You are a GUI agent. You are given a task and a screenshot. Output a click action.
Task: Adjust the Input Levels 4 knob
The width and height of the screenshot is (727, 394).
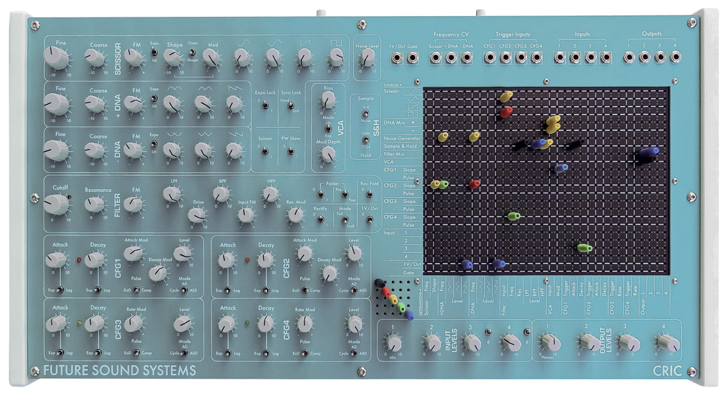tap(511, 343)
